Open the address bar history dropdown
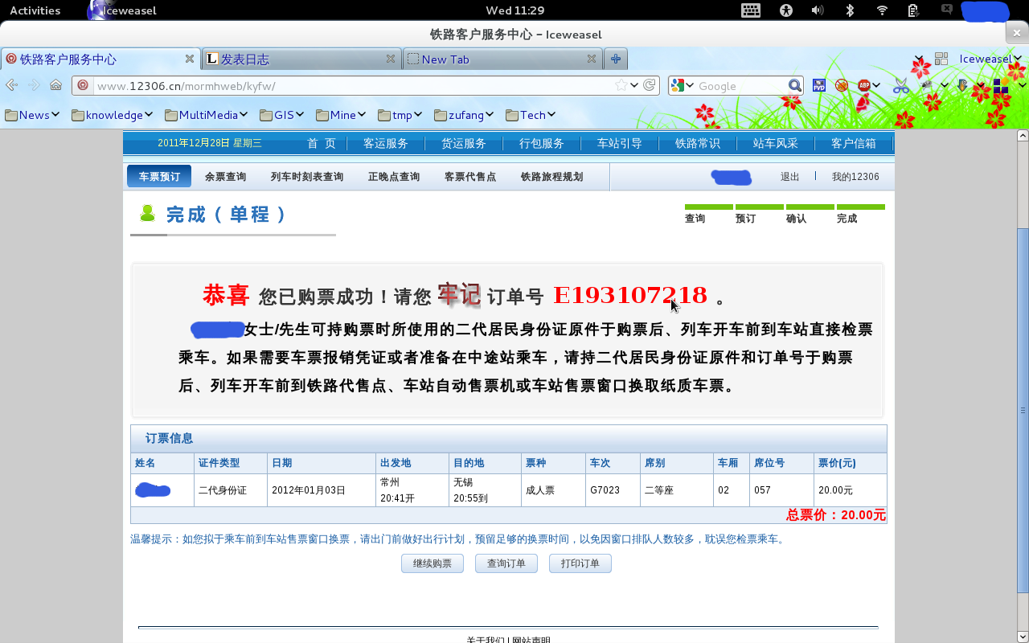1029x643 pixels. click(634, 85)
